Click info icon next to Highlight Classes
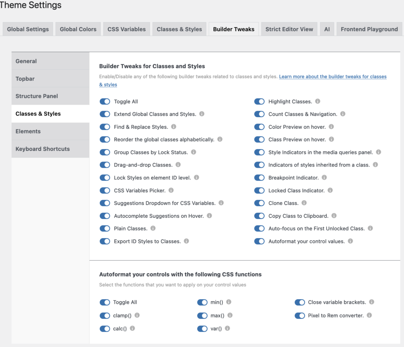This screenshot has width=404, height=347. [x=318, y=101]
